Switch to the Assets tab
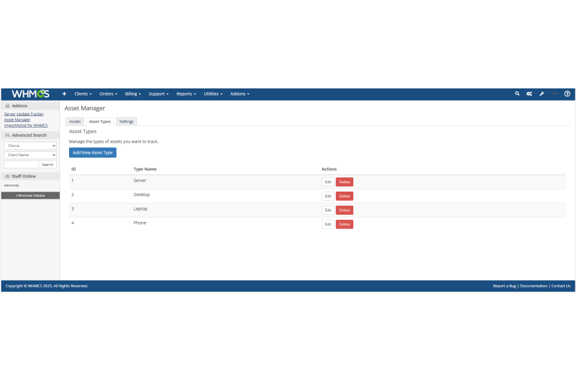The height and width of the screenshot is (382, 576). pyautogui.click(x=75, y=121)
